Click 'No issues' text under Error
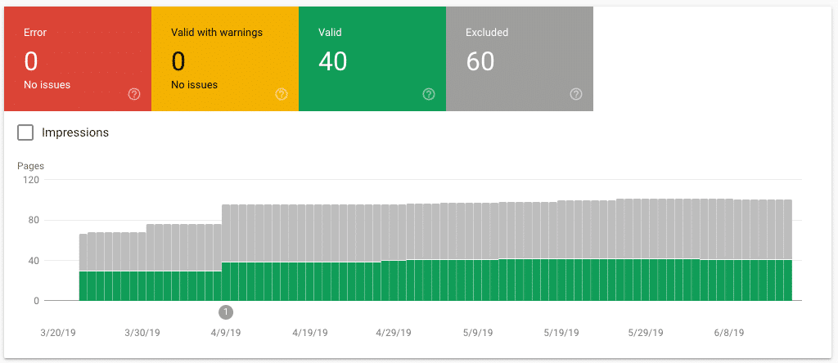Viewport: 838px width, 363px height. [x=47, y=84]
